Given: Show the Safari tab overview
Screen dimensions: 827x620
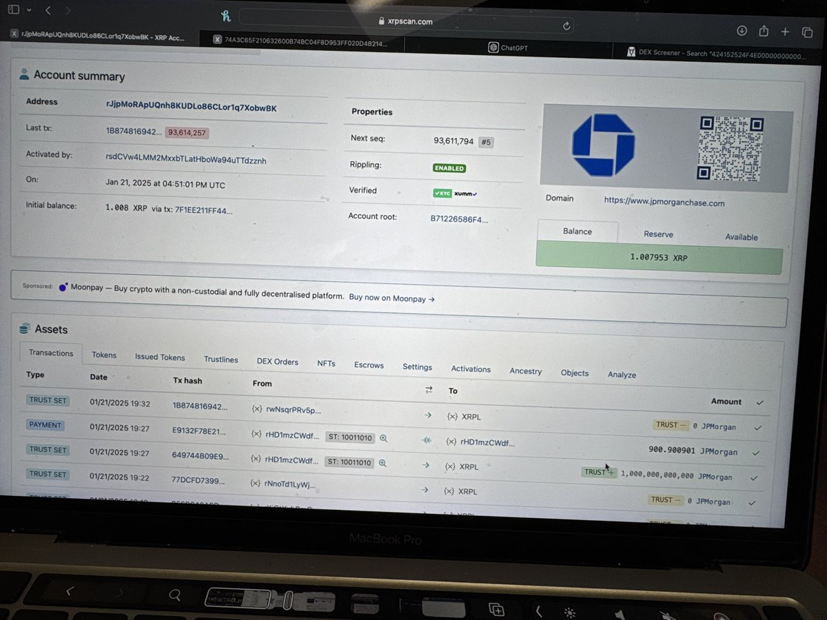Looking at the screenshot, I should coord(807,32).
